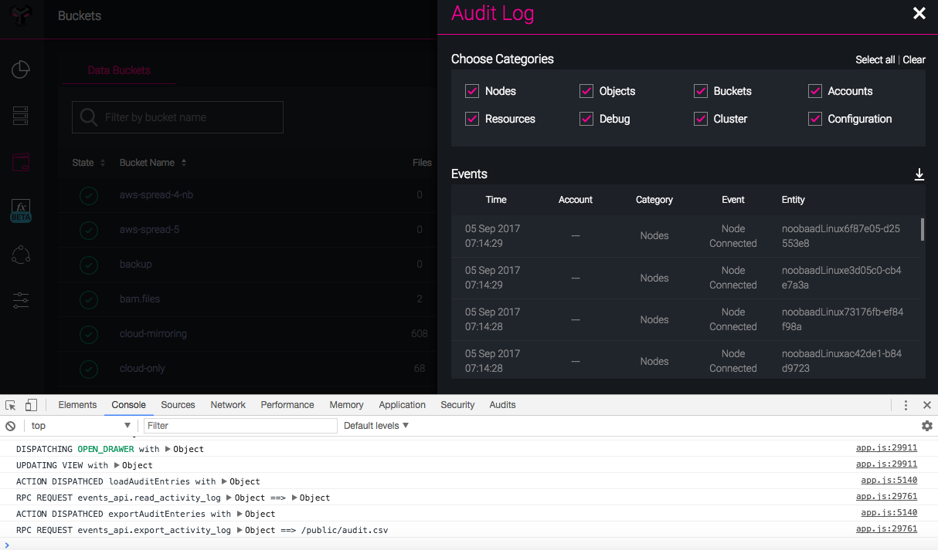Sort by Bucket Name column arrows
The width and height of the screenshot is (938, 550).
point(184,163)
